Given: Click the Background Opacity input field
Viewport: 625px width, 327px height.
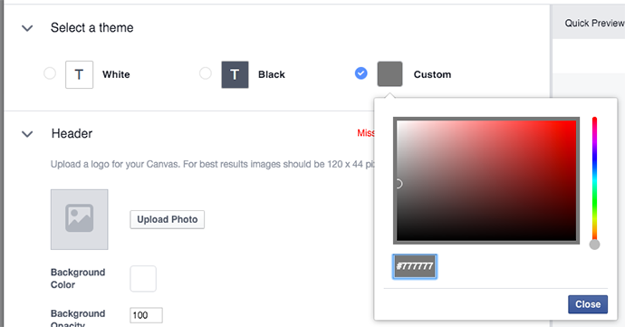Looking at the screenshot, I should click(146, 315).
